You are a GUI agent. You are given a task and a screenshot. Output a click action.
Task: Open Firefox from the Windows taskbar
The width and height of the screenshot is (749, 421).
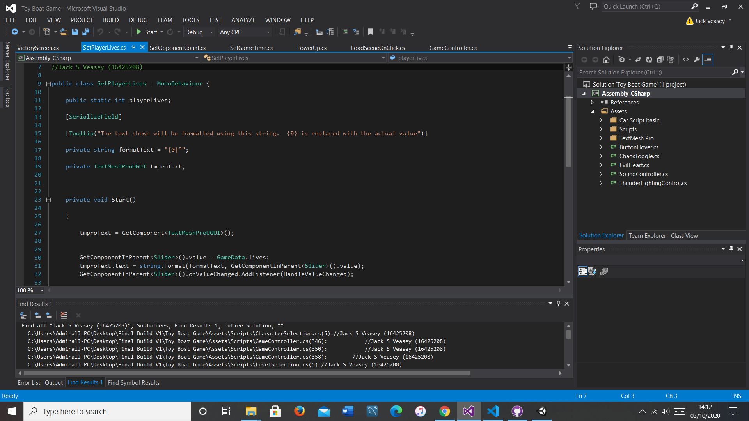(300, 411)
